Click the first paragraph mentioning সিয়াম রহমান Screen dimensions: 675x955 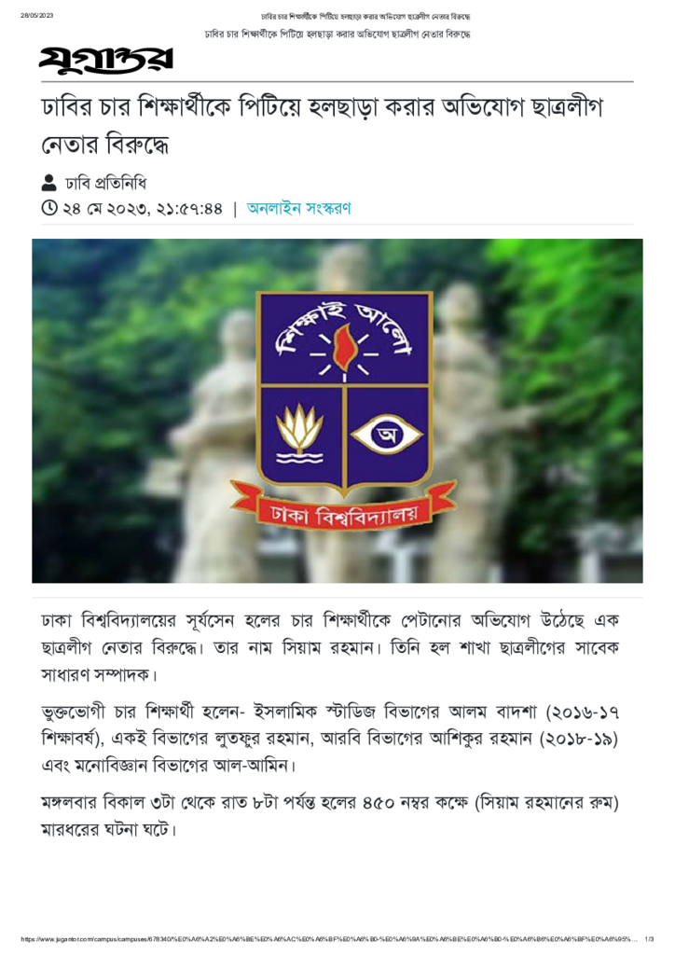[330, 647]
